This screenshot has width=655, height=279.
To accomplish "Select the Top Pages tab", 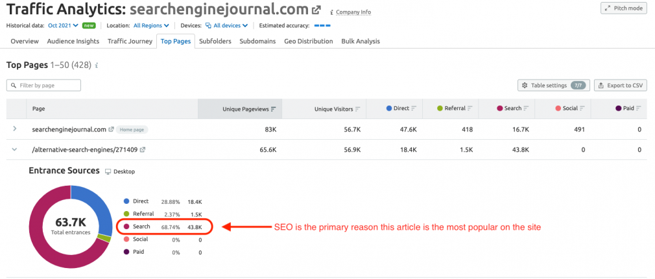I will (x=176, y=41).
